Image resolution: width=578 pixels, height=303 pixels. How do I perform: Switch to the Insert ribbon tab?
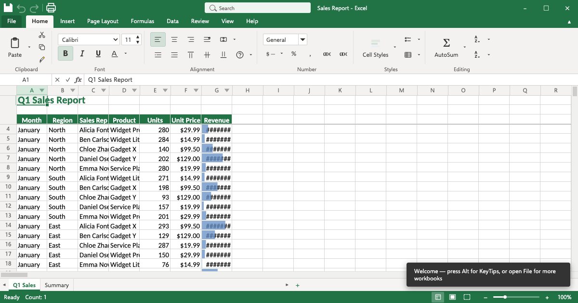[x=67, y=21]
